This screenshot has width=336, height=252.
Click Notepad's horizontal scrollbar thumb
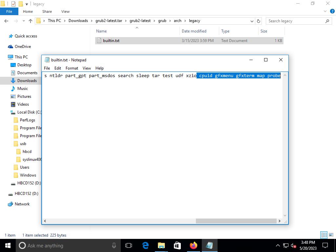pos(236,221)
